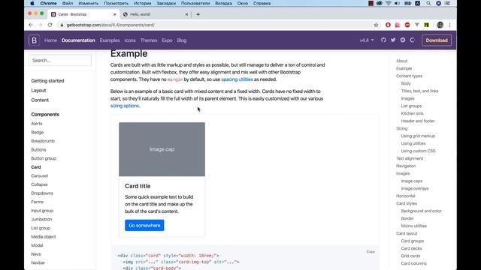481x270 pixels.
Task: Open Themes in the navbar
Action: point(149,40)
